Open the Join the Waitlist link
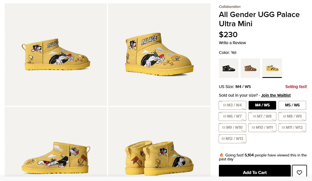Screen dimensions: 312x181 coord(276,95)
